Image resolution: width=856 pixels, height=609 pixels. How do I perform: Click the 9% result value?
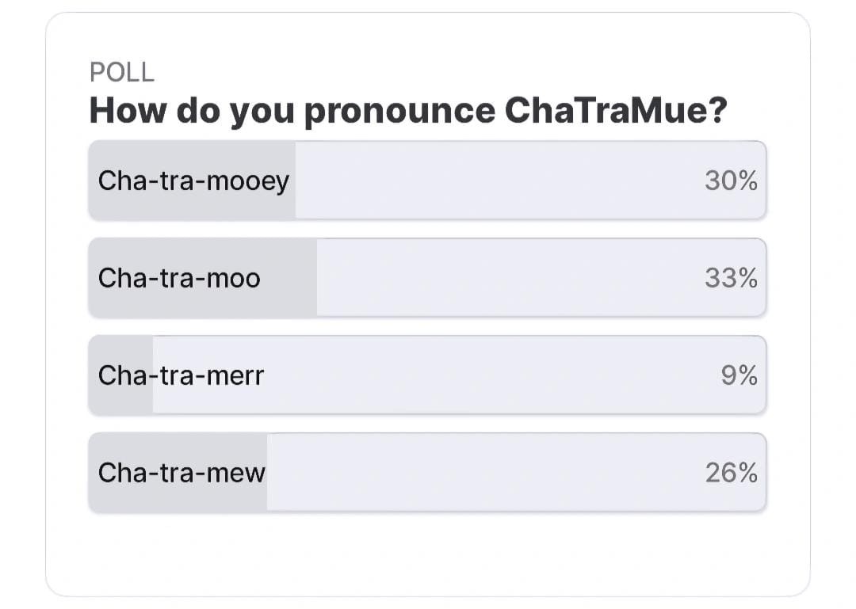(739, 375)
